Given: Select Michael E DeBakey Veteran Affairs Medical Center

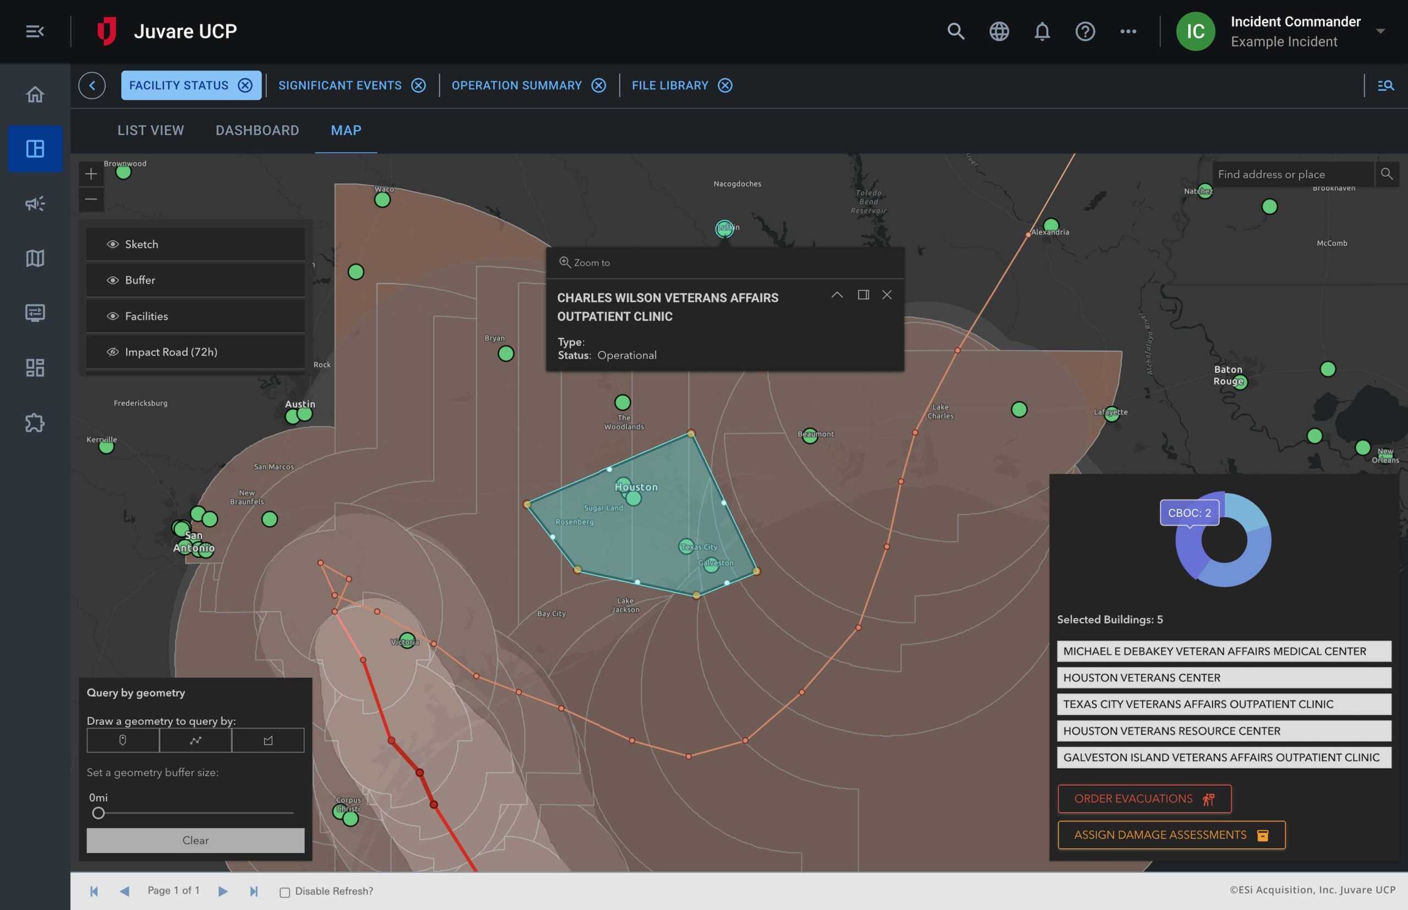Looking at the screenshot, I should (1224, 651).
